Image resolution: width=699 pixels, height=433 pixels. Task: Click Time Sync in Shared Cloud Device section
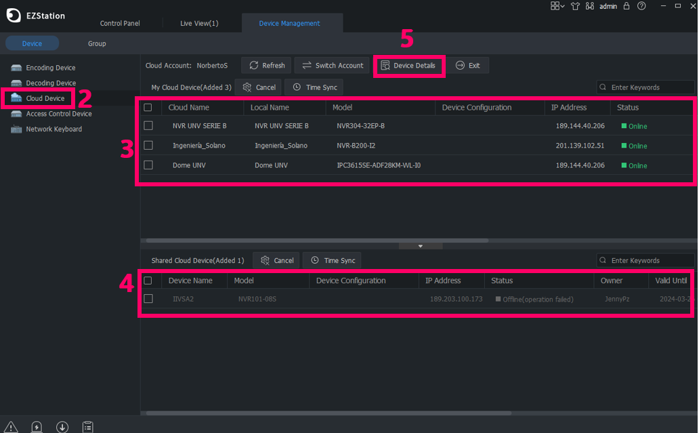332,260
